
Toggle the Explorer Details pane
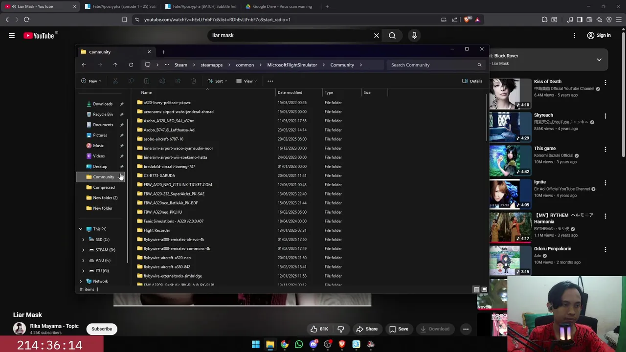(472, 81)
